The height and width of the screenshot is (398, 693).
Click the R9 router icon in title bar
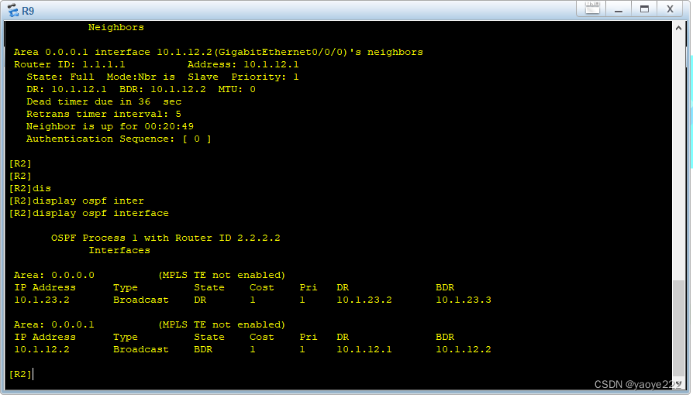pos(13,10)
